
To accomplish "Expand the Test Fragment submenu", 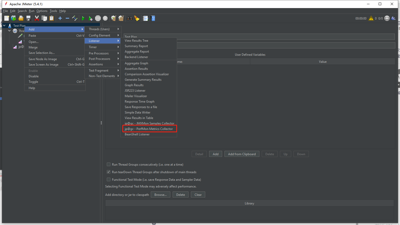I will (103, 70).
